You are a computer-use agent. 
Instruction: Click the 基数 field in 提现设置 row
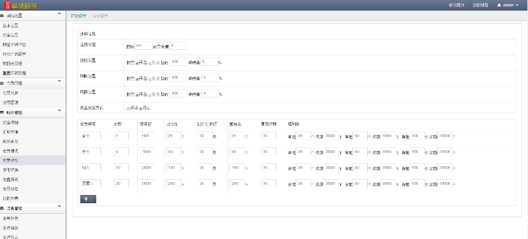pos(178,62)
